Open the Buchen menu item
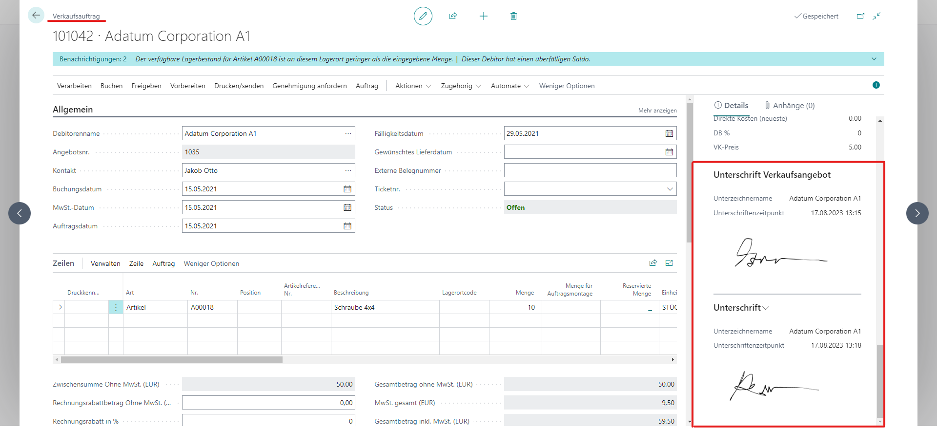Screen dimensions: 937x428 [111, 86]
